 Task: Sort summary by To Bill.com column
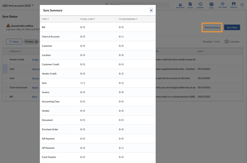pos(88,19)
